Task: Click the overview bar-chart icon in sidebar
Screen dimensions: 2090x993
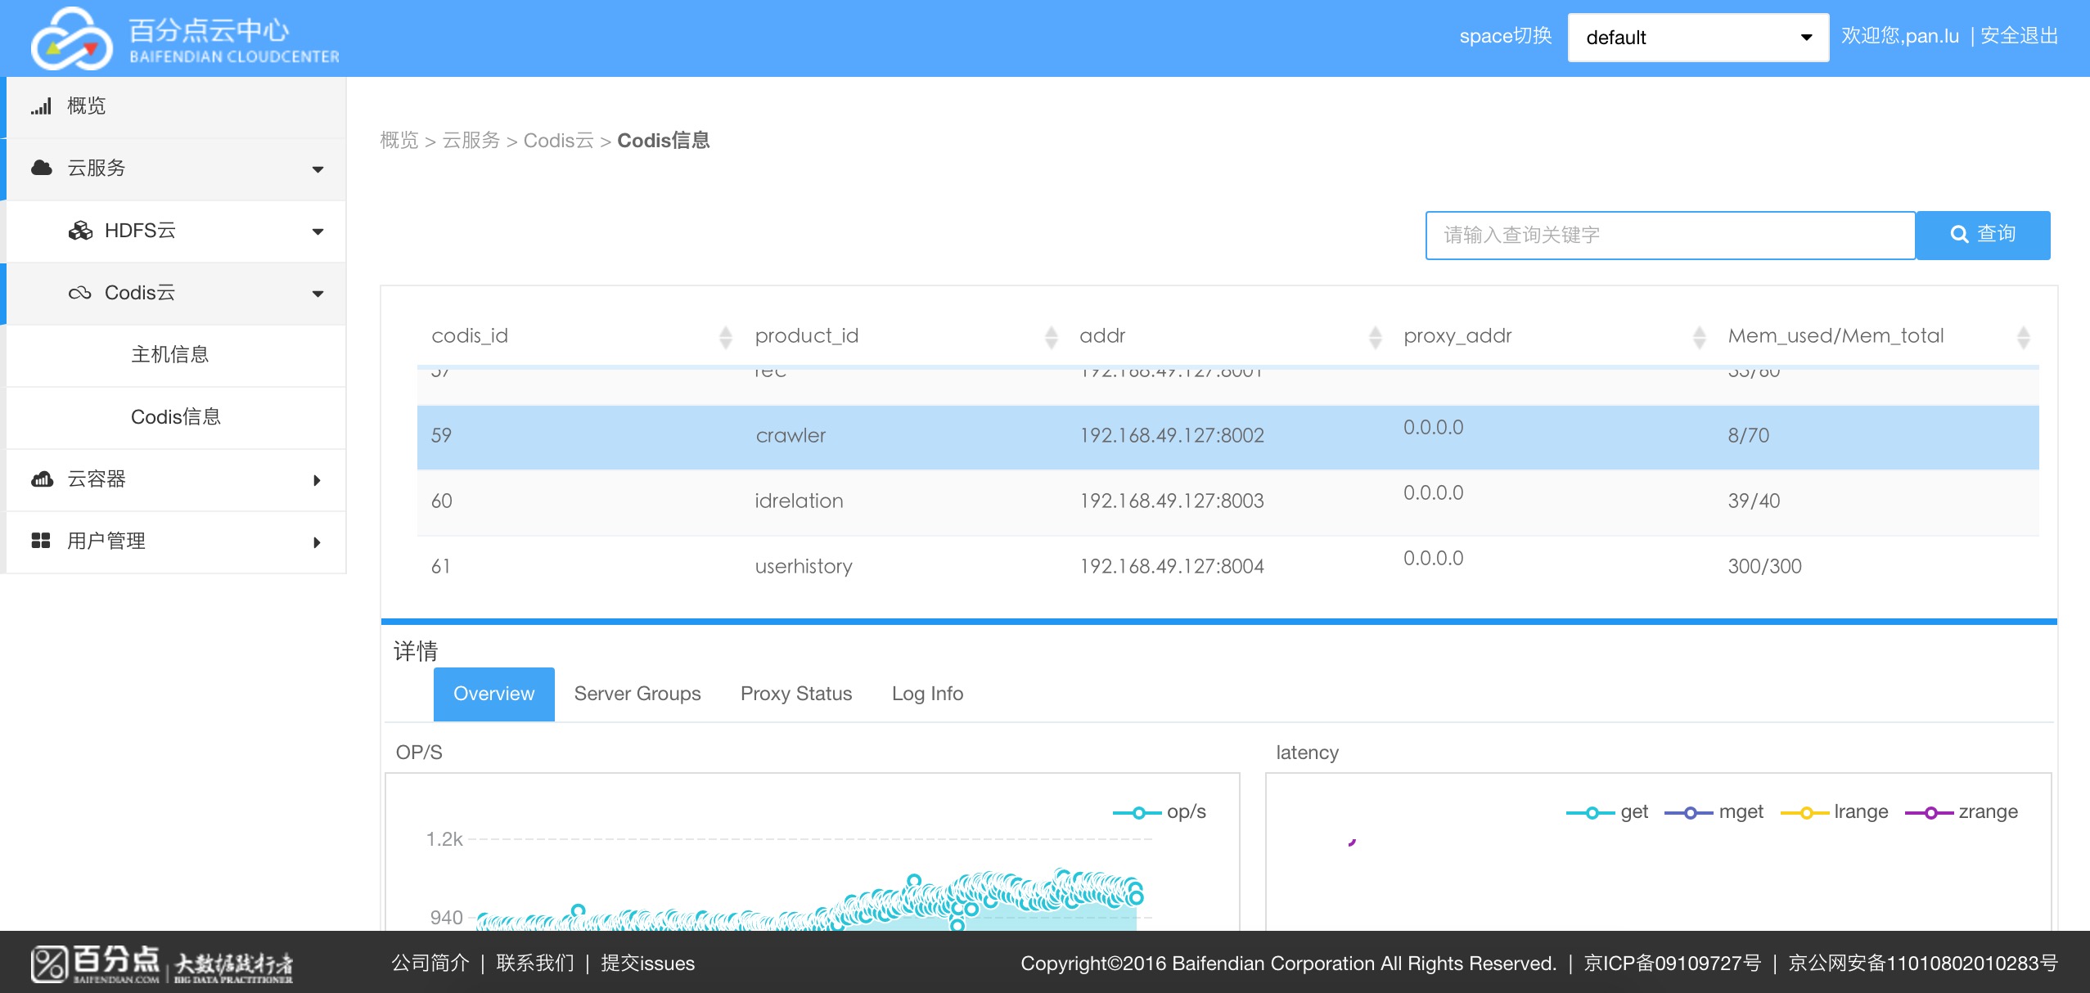Action: pyautogui.click(x=41, y=106)
